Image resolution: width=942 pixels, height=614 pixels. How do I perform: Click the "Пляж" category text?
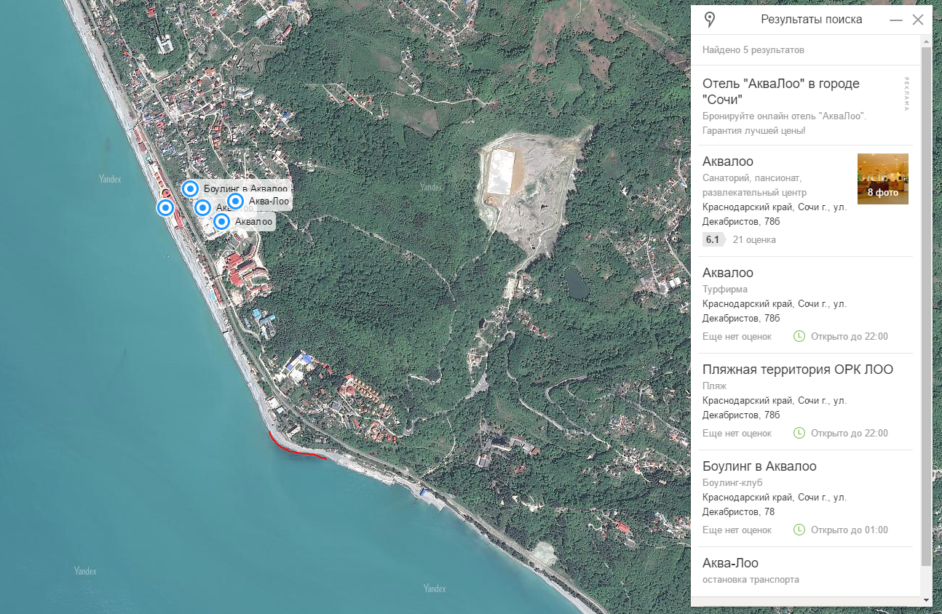[x=715, y=386]
